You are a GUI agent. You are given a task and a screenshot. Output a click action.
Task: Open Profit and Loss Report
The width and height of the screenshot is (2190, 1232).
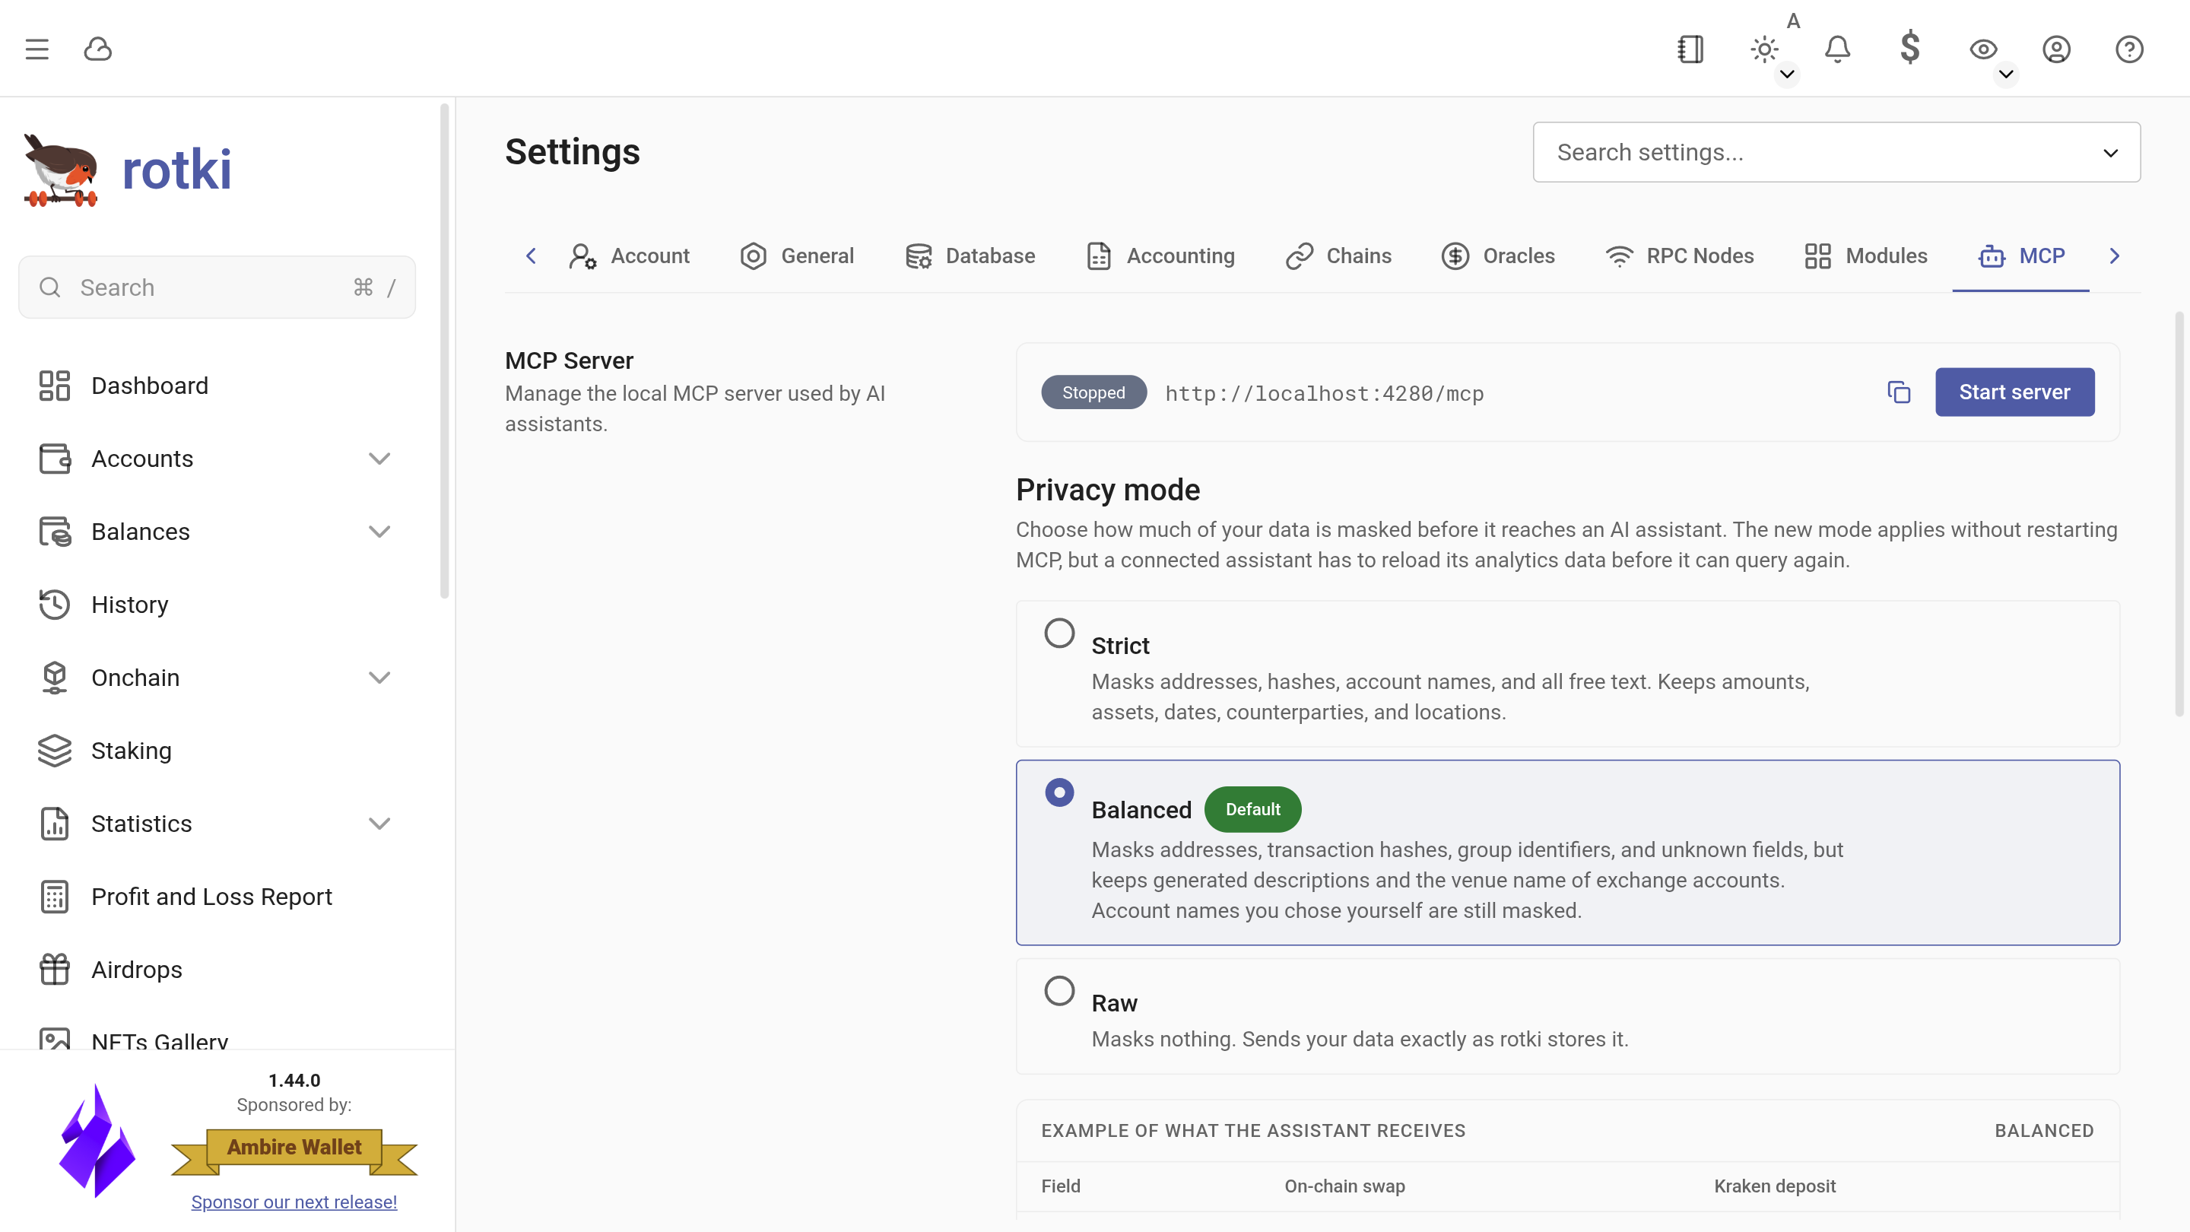click(217, 897)
